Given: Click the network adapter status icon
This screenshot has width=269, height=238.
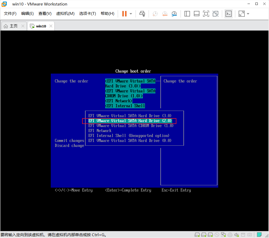Looking at the screenshot, I should click(223, 235).
